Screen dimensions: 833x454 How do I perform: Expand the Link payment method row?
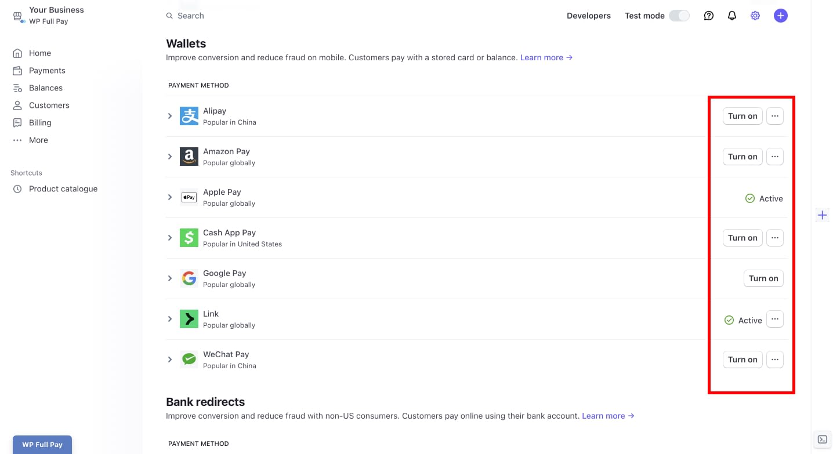170,319
